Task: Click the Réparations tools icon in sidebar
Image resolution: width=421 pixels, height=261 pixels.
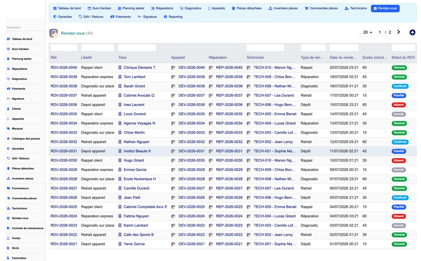Action: pos(8,69)
